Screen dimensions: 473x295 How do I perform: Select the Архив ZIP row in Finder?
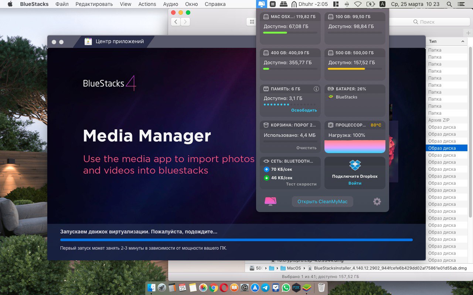click(446, 120)
